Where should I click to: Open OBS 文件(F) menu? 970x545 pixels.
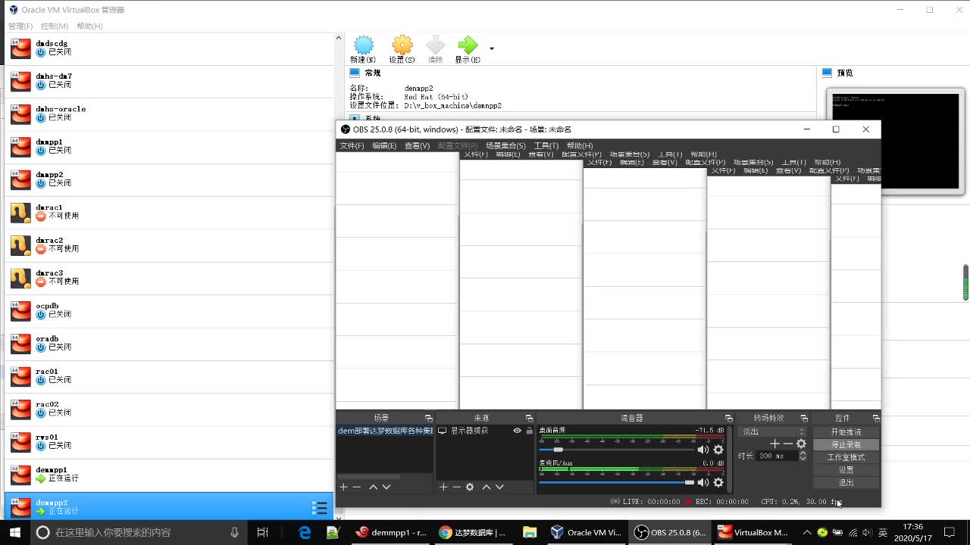[352, 145]
